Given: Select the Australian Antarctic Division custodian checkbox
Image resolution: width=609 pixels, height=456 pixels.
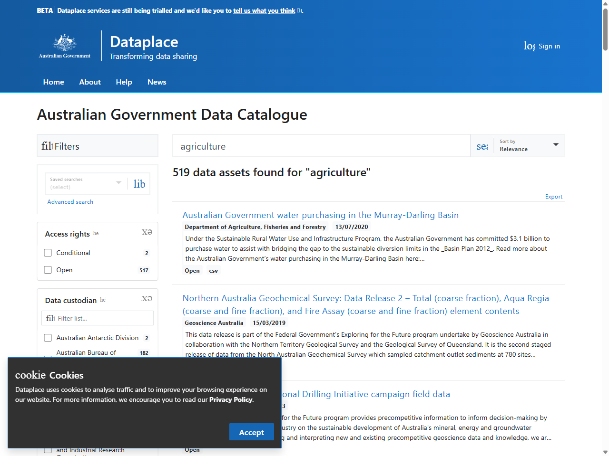Looking at the screenshot, I should point(48,338).
